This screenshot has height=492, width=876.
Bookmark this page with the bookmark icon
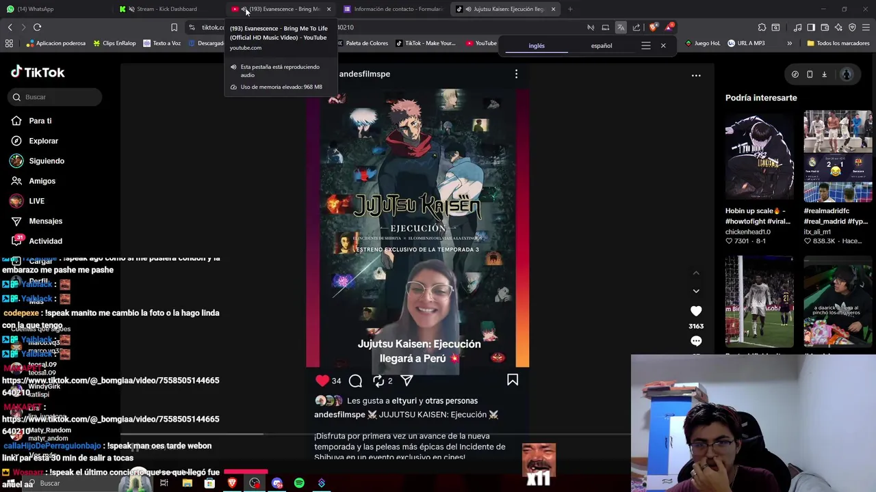pos(174,27)
